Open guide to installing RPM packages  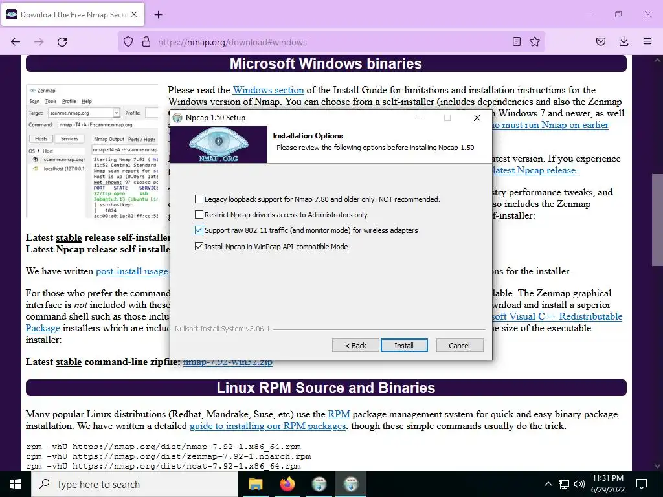(x=267, y=426)
